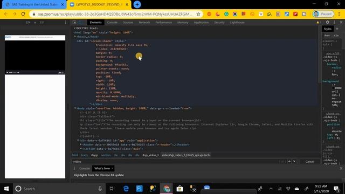Collapse the div id="app" node
This screenshot has height=194, width=345.
(x=78, y=140)
